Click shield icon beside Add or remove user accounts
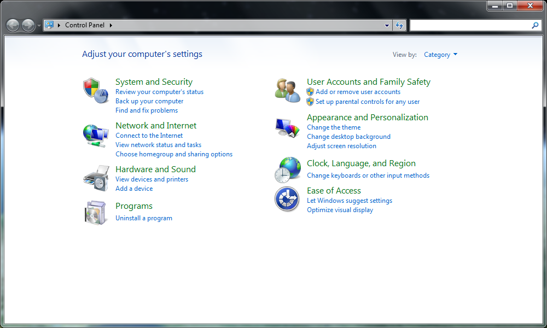This screenshot has width=547, height=328. (310, 92)
